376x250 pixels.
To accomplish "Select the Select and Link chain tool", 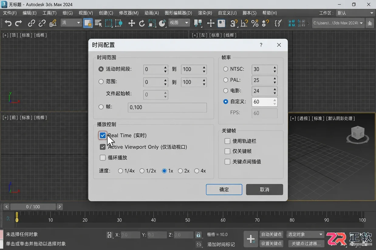I will click(x=32, y=23).
